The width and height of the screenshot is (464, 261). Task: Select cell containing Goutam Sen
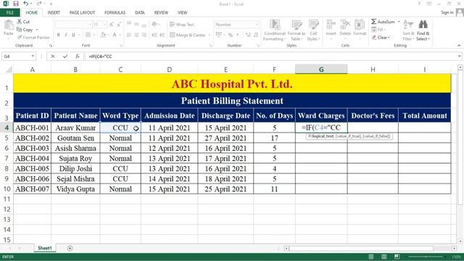(75, 138)
